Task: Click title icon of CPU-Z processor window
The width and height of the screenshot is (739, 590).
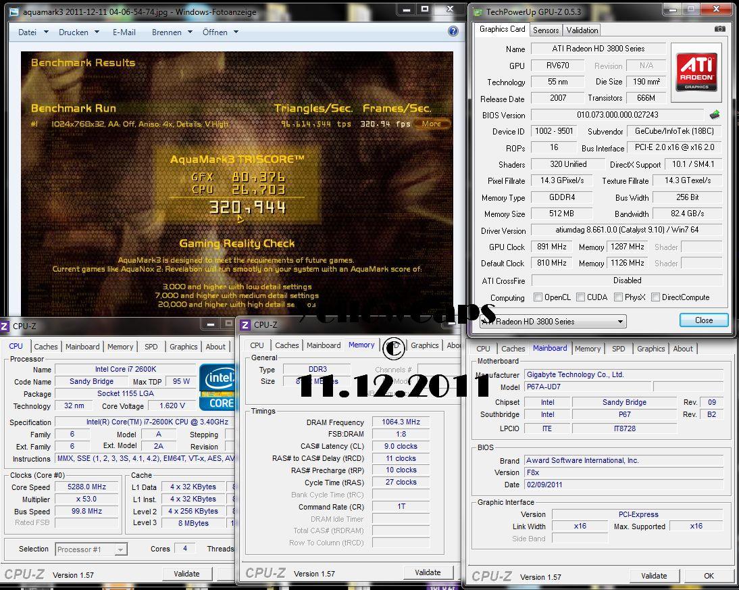Action: coord(5,326)
